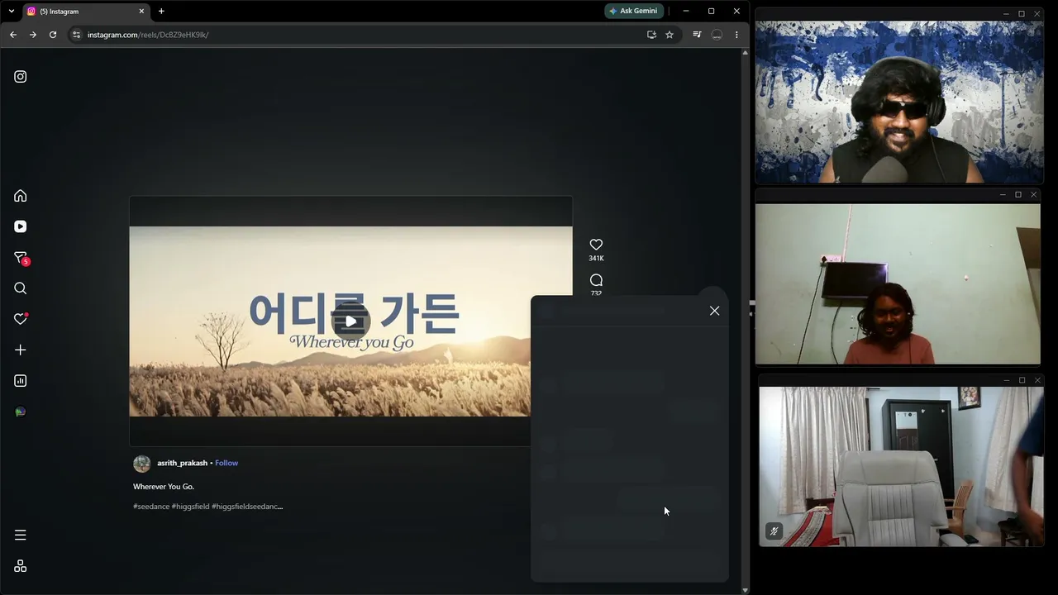Go to Instagram Home feed icon
Screen dimensions: 1058x595
21,196
